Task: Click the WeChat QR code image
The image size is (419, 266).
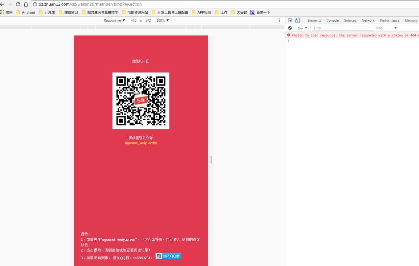Action: 141,101
